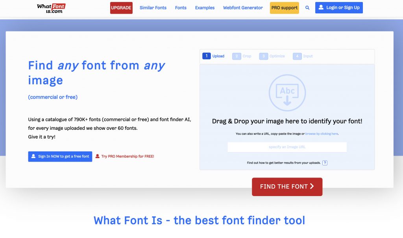Viewport: 403px width, 238px height.
Task: Click the browse by clicking here link
Action: pos(321,134)
